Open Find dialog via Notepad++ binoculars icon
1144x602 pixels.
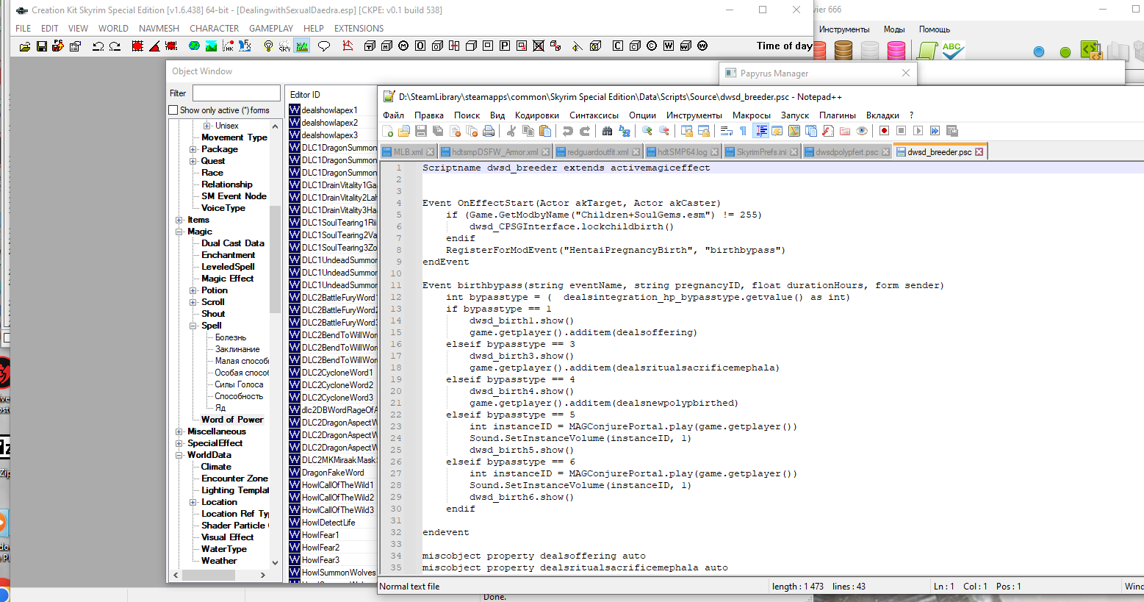607,131
